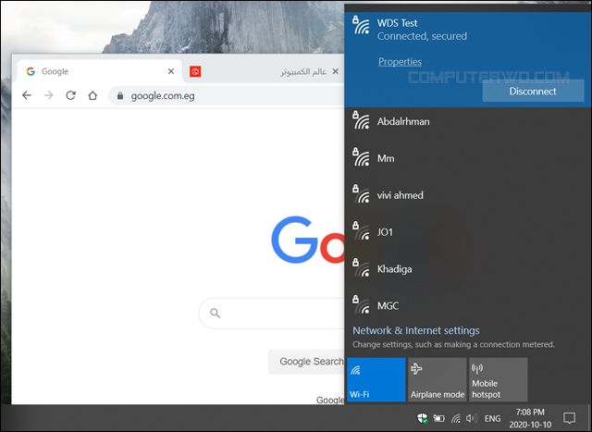This screenshot has height=432, width=592.
Task: Click the volume speaker tray icon
Action: coord(472,418)
